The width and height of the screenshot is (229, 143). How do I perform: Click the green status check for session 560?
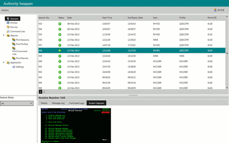click(x=60, y=61)
